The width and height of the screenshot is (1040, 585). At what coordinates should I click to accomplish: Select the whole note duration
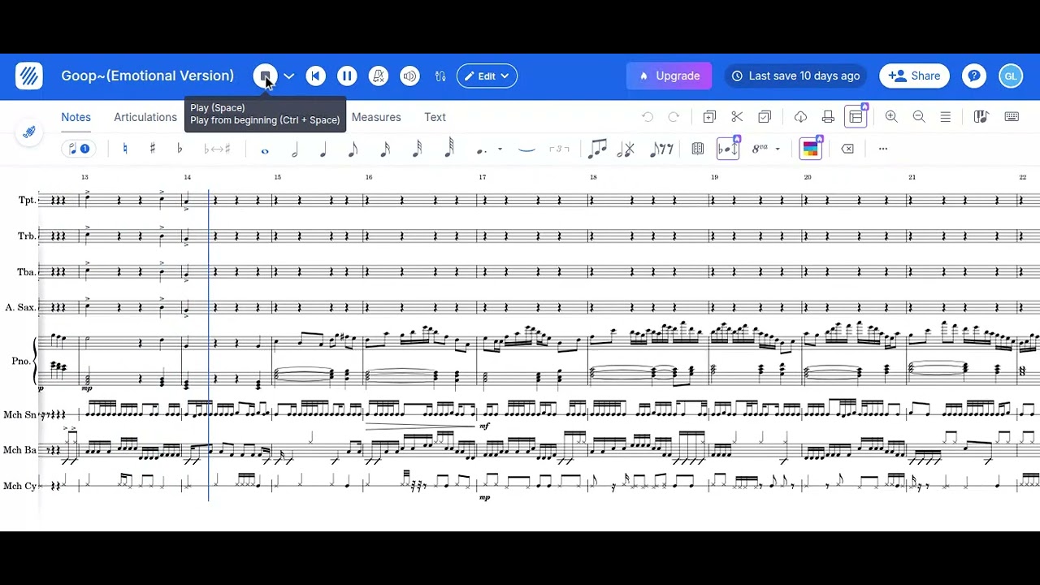coord(265,149)
